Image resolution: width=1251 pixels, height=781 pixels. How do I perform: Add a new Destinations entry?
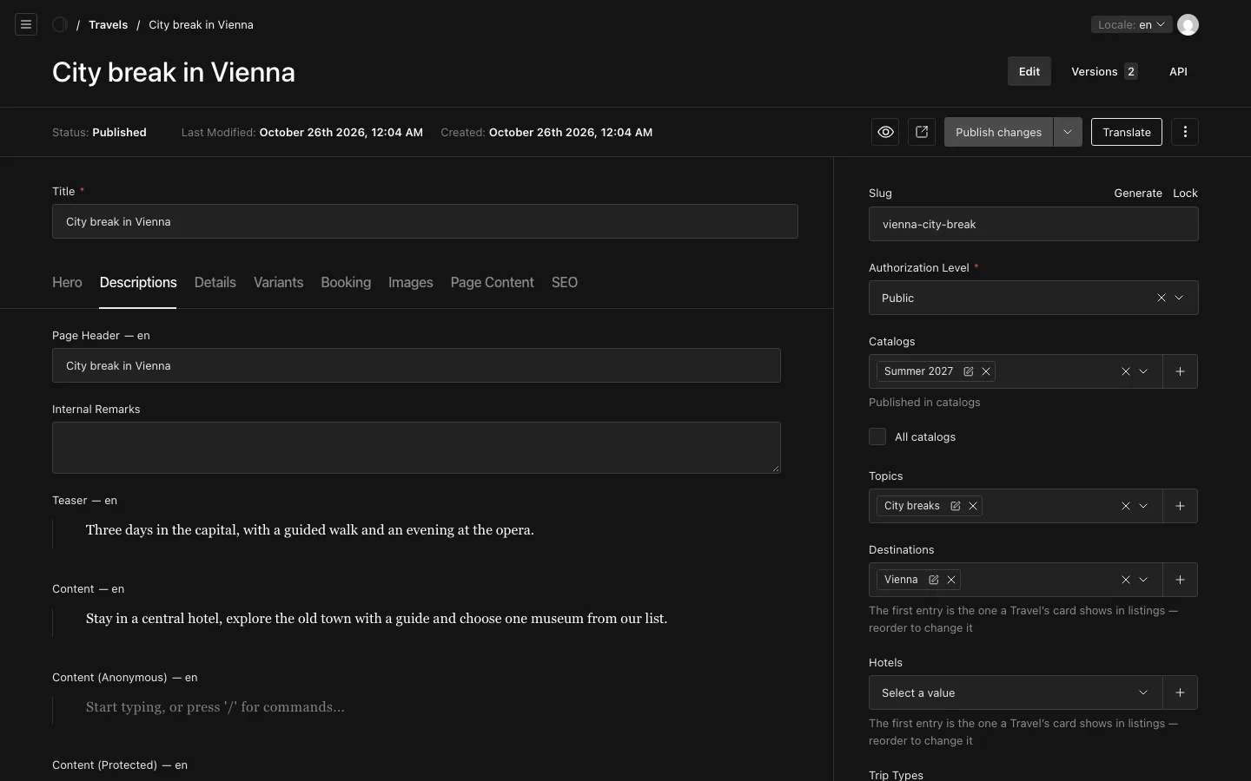(x=1180, y=580)
